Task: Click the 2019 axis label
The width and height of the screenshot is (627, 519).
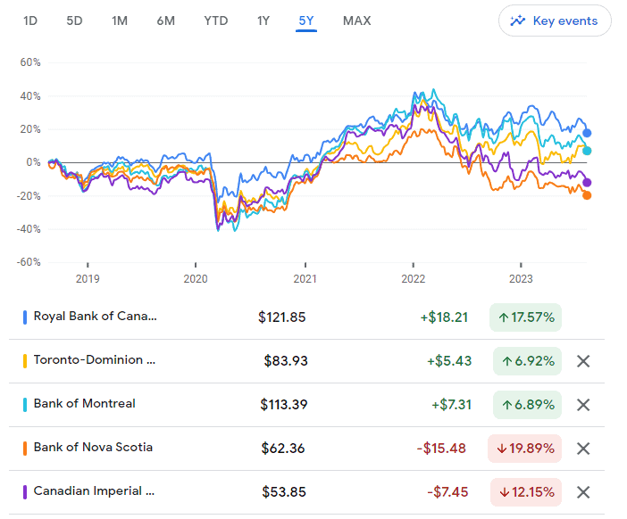Action: coord(88,278)
